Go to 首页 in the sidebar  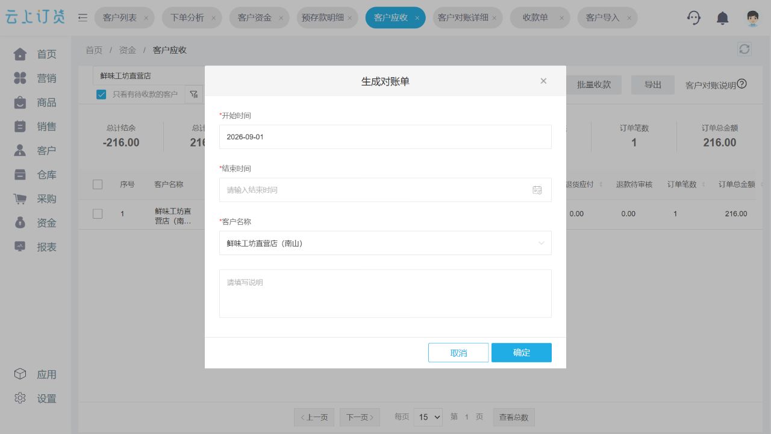point(36,54)
